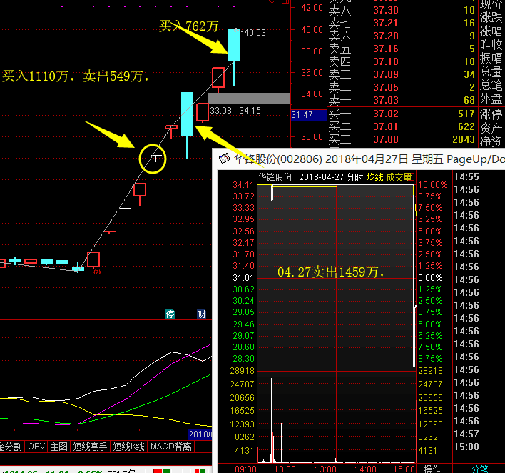Screen dimensions: 505x473
Task: Click the 操作 button in popup
Action: (x=432, y=469)
